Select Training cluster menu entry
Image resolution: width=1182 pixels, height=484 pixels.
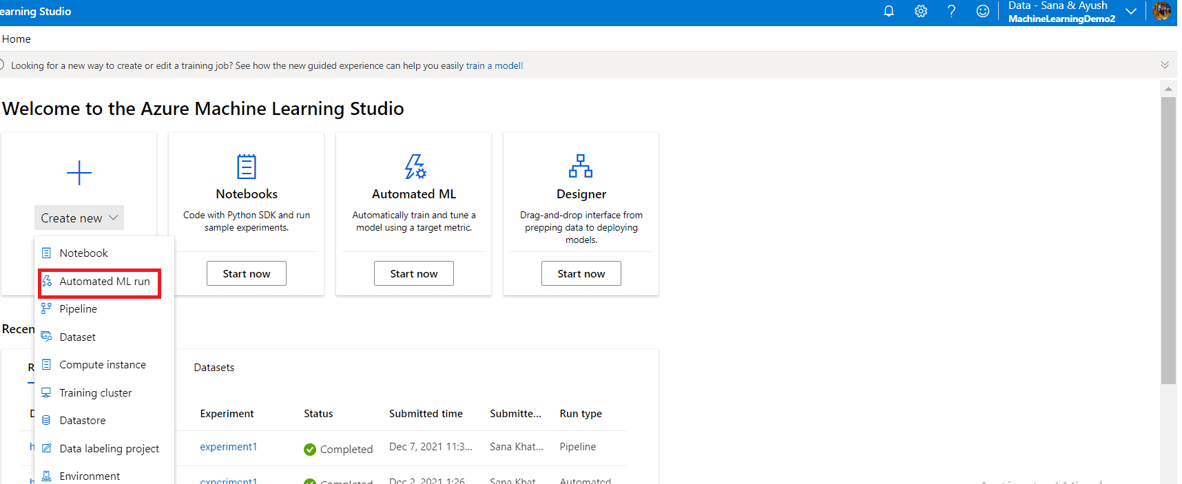pyautogui.click(x=104, y=392)
